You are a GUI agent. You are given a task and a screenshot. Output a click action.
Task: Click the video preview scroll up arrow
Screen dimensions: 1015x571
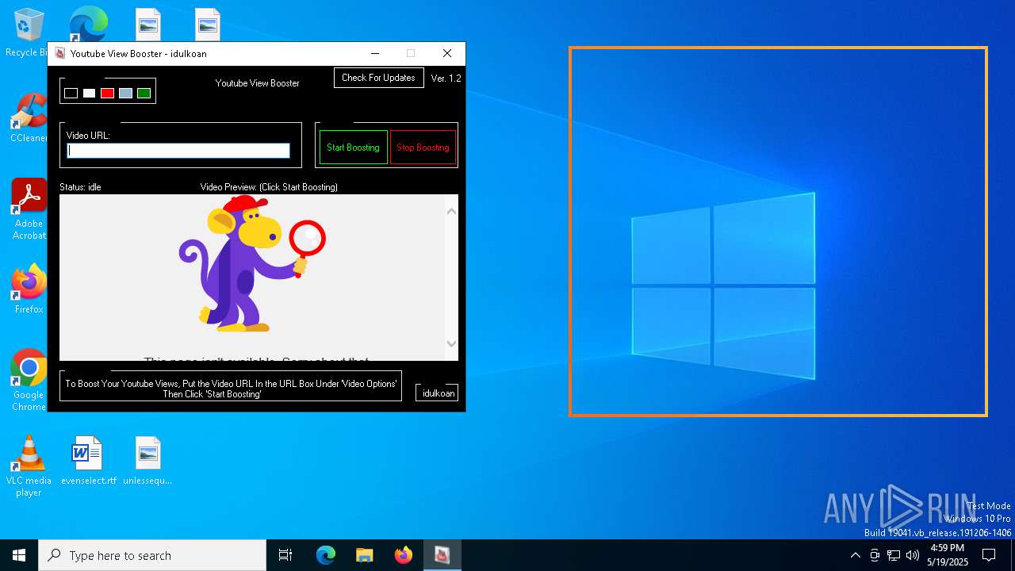point(451,211)
